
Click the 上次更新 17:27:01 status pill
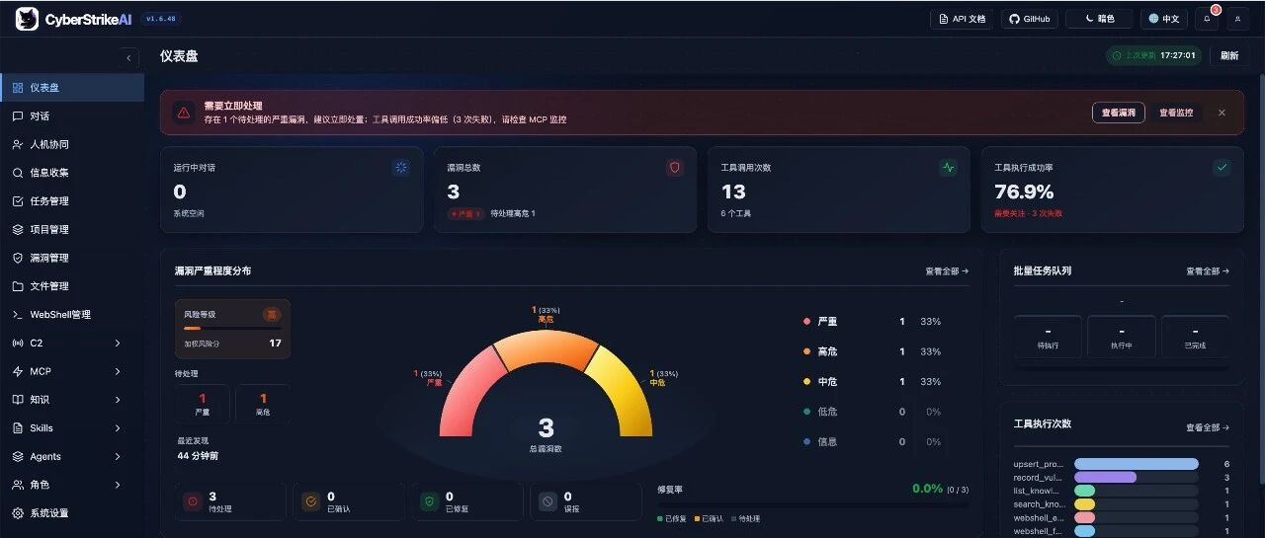pyautogui.click(x=1153, y=56)
